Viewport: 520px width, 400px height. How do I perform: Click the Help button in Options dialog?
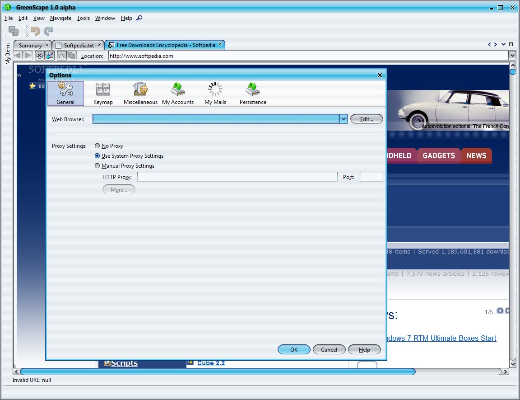click(364, 349)
